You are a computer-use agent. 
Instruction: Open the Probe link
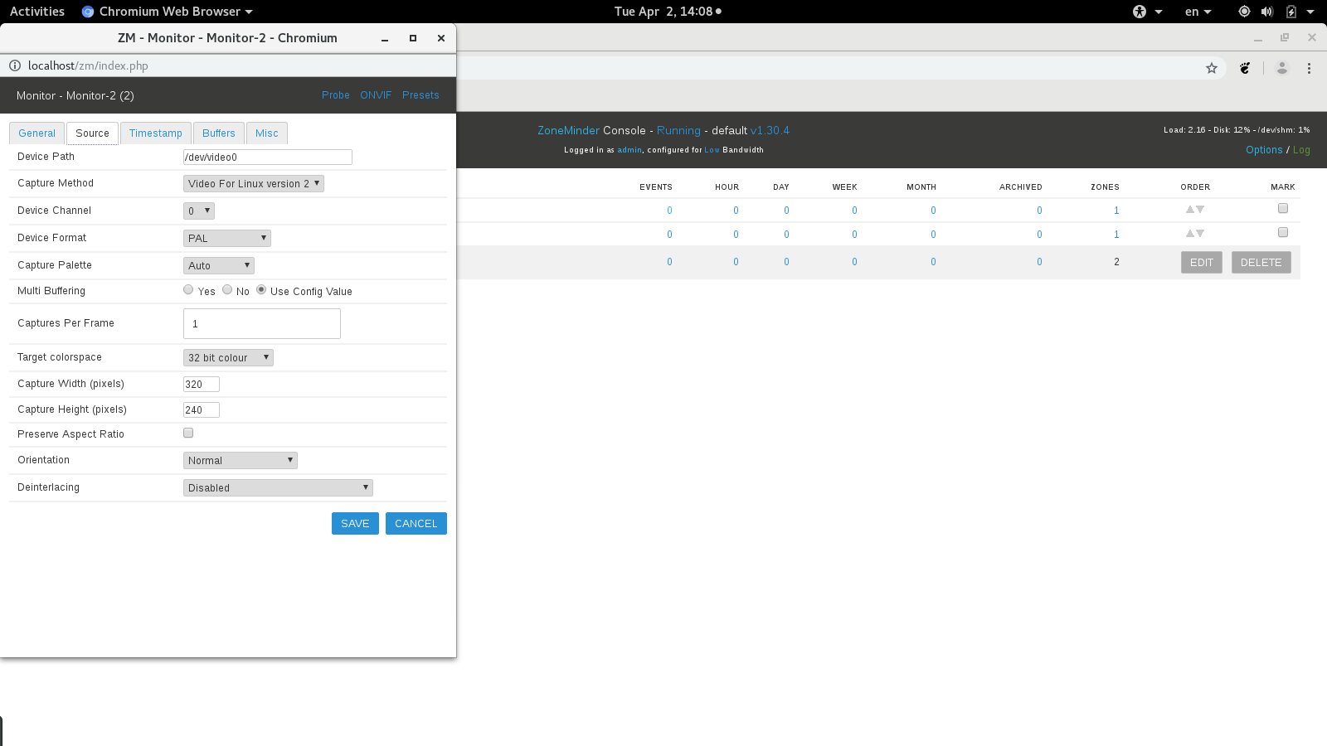(336, 95)
